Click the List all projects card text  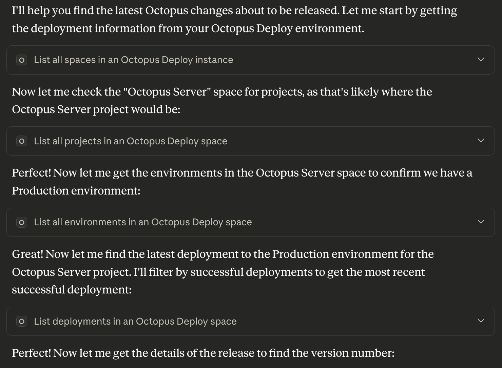tap(130, 141)
